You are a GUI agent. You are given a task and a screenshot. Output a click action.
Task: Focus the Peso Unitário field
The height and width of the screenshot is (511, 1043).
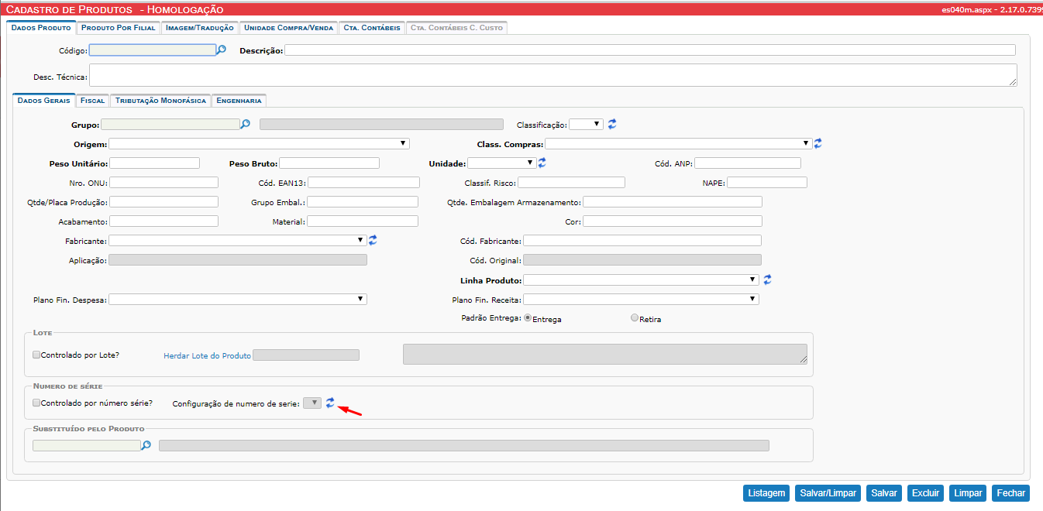pos(154,163)
